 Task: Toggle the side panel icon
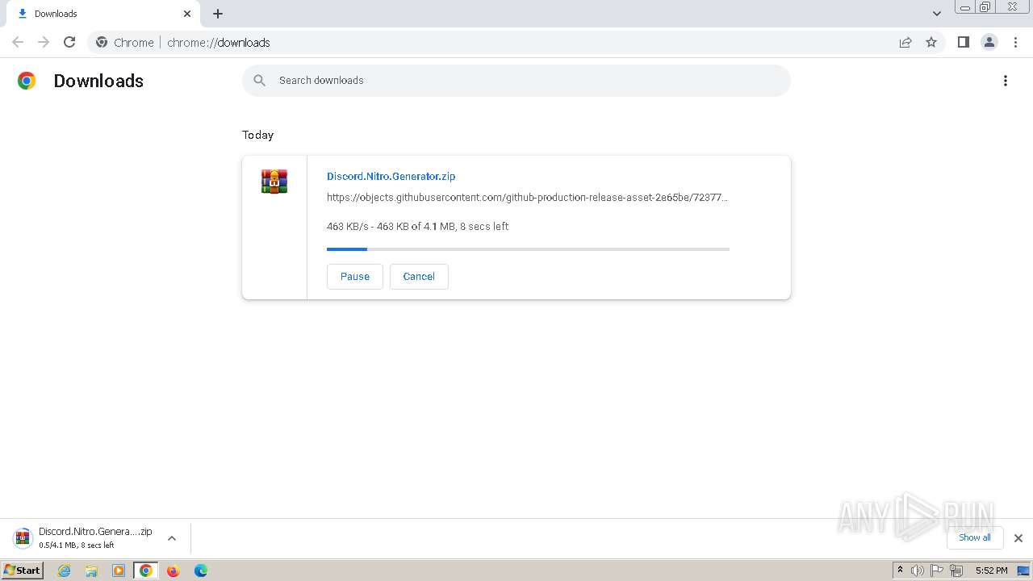[x=963, y=42]
